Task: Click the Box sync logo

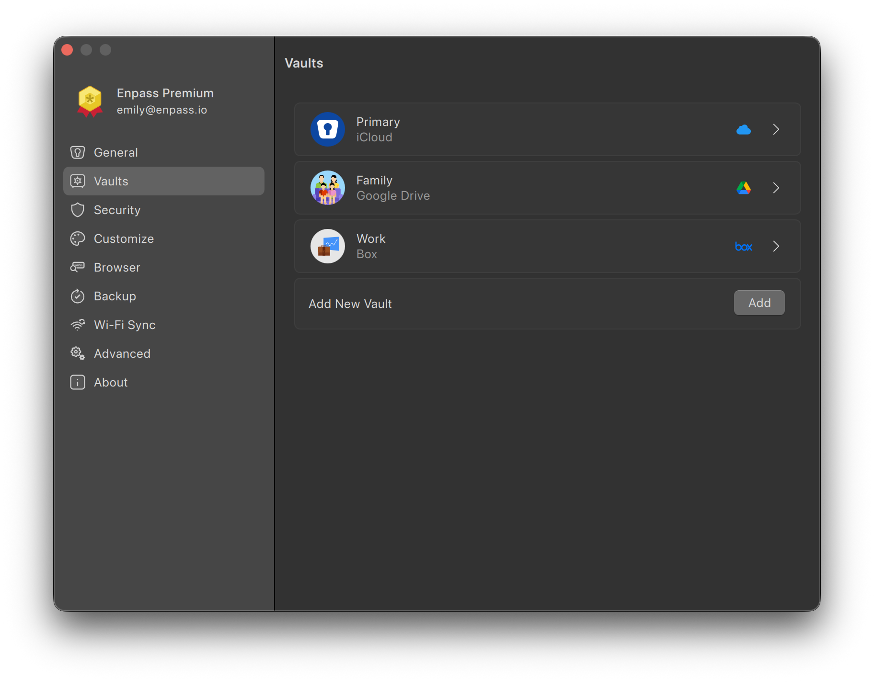Action: coord(744,247)
